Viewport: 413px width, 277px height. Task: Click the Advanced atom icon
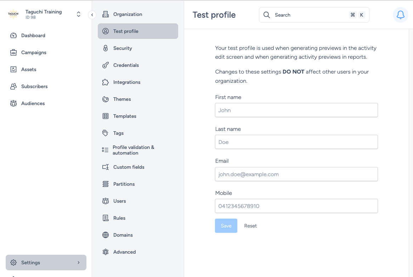[105, 252]
